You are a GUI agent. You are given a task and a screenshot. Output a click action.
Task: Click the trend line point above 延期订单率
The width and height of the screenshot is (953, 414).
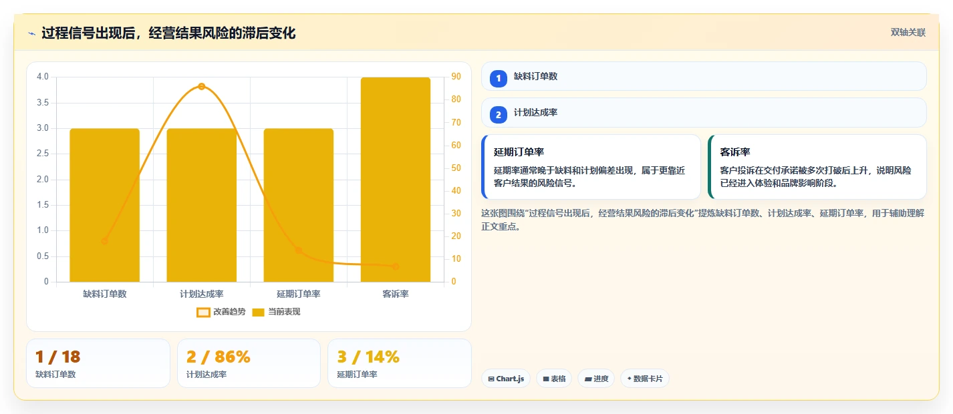point(299,250)
